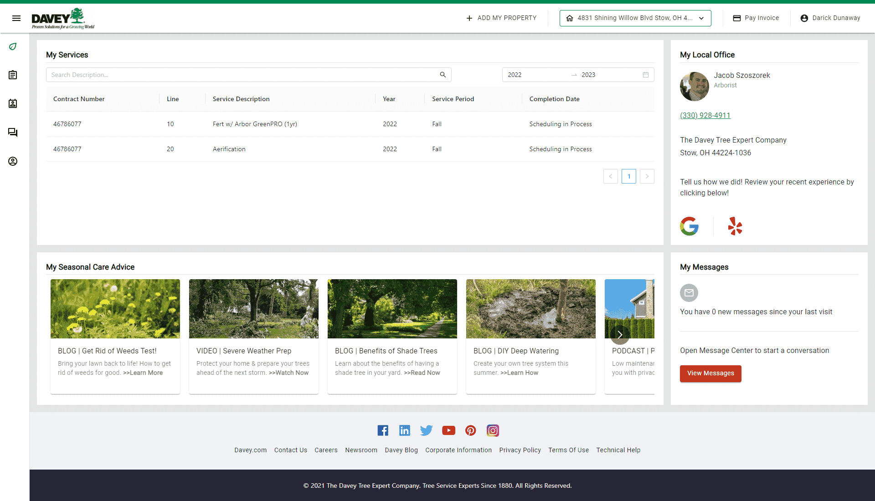Open Davey's YouTube channel from footer
Viewport: 875px width, 501px height.
click(448, 430)
